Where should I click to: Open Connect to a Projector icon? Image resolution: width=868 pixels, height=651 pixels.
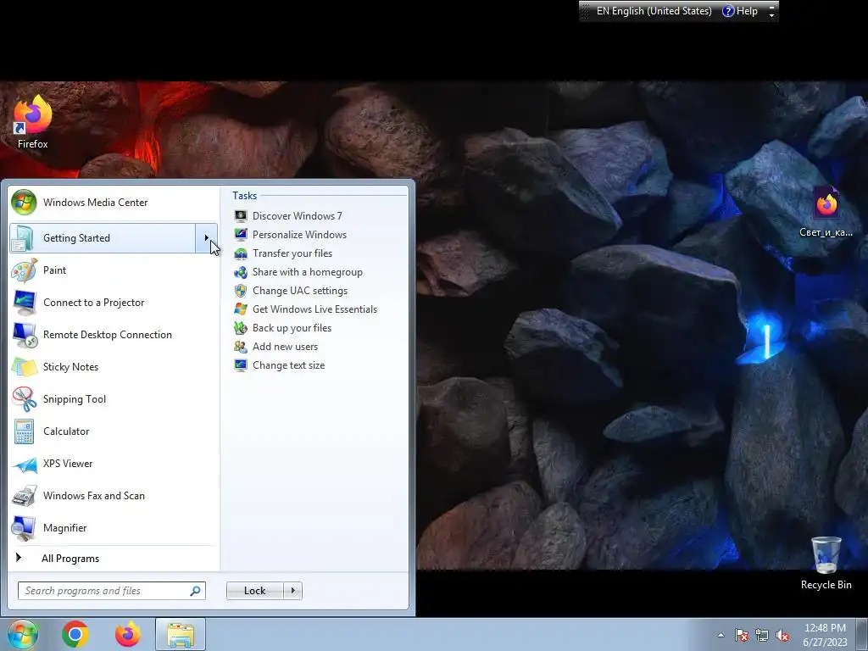[24, 303]
